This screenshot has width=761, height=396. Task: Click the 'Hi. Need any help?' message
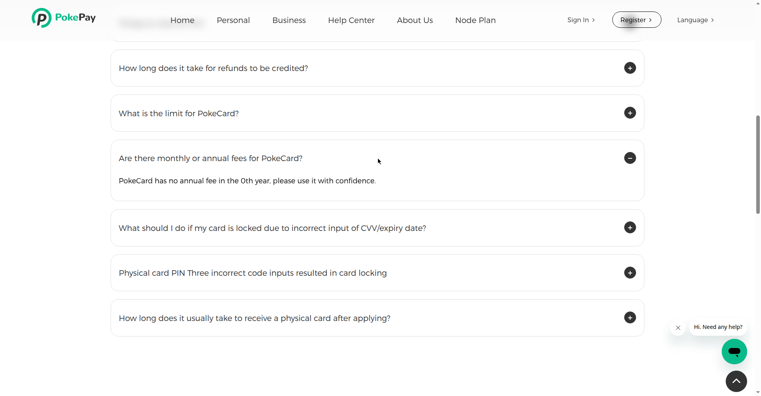[718, 327]
